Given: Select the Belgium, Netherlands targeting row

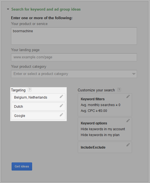Looking at the screenshot, I should [38, 97].
